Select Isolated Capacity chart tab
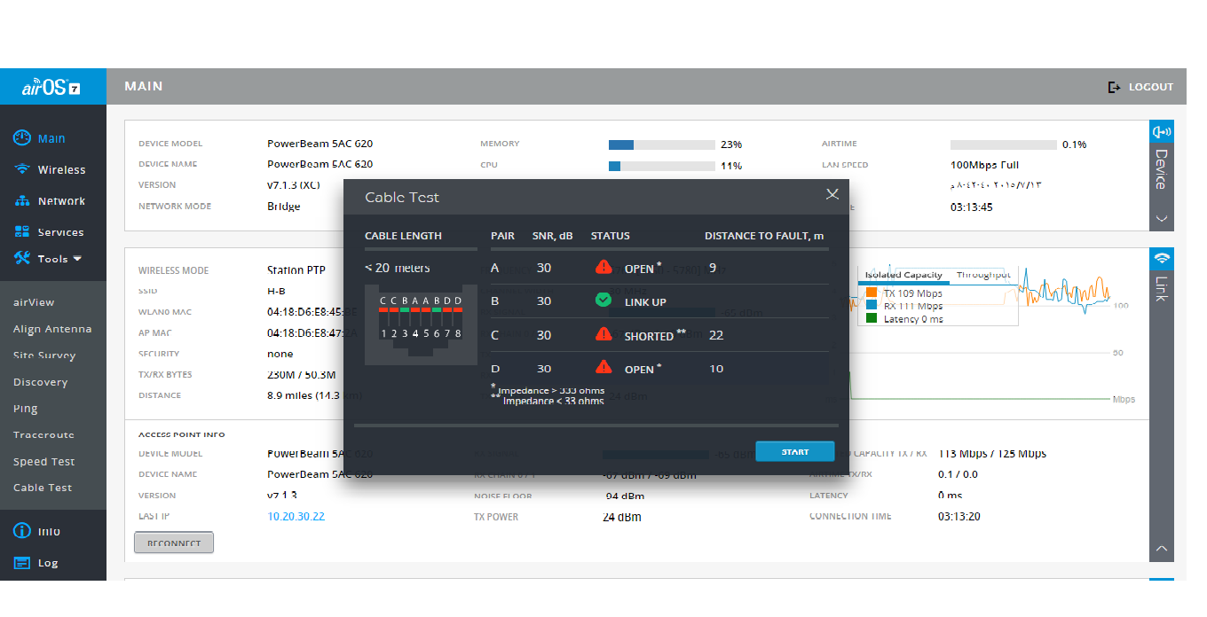 (903, 275)
